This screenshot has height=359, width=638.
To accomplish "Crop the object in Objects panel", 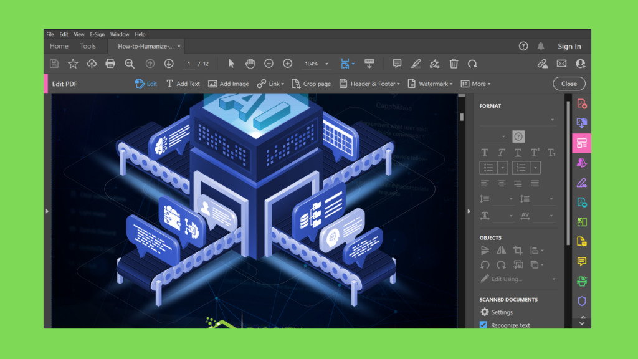I will [x=518, y=251].
